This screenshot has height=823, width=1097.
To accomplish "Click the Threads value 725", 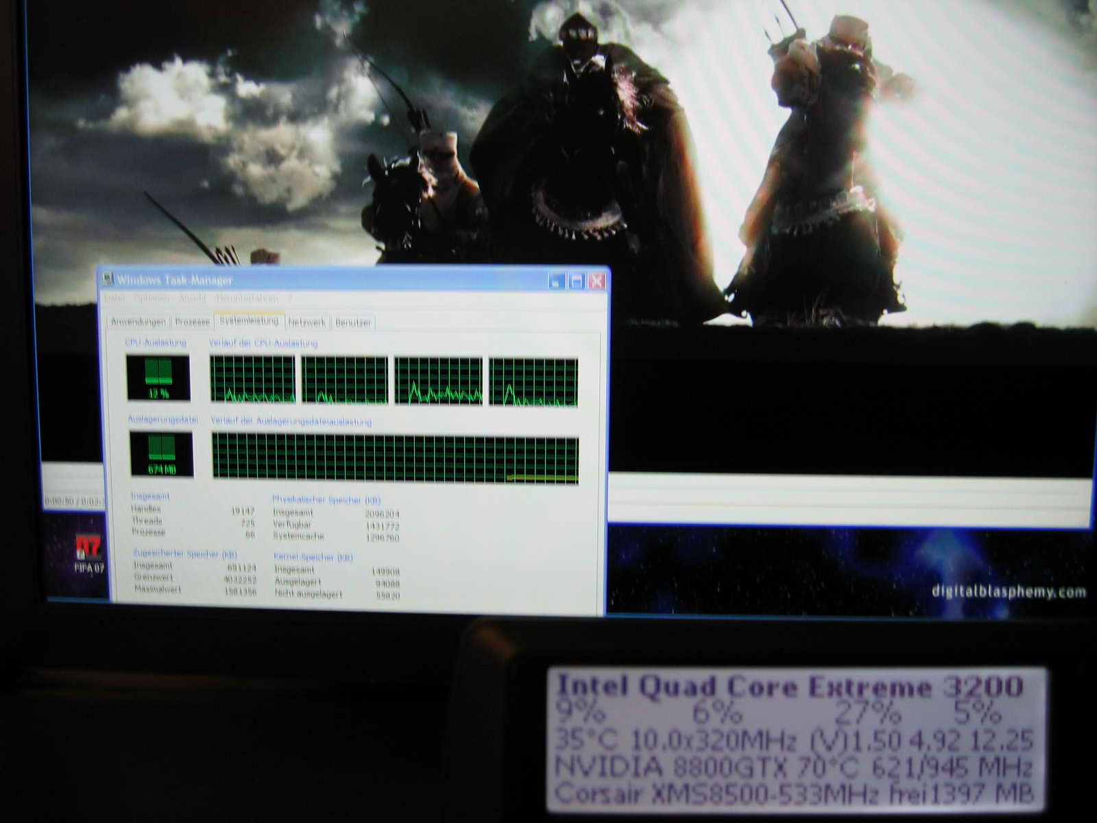I will click(247, 523).
